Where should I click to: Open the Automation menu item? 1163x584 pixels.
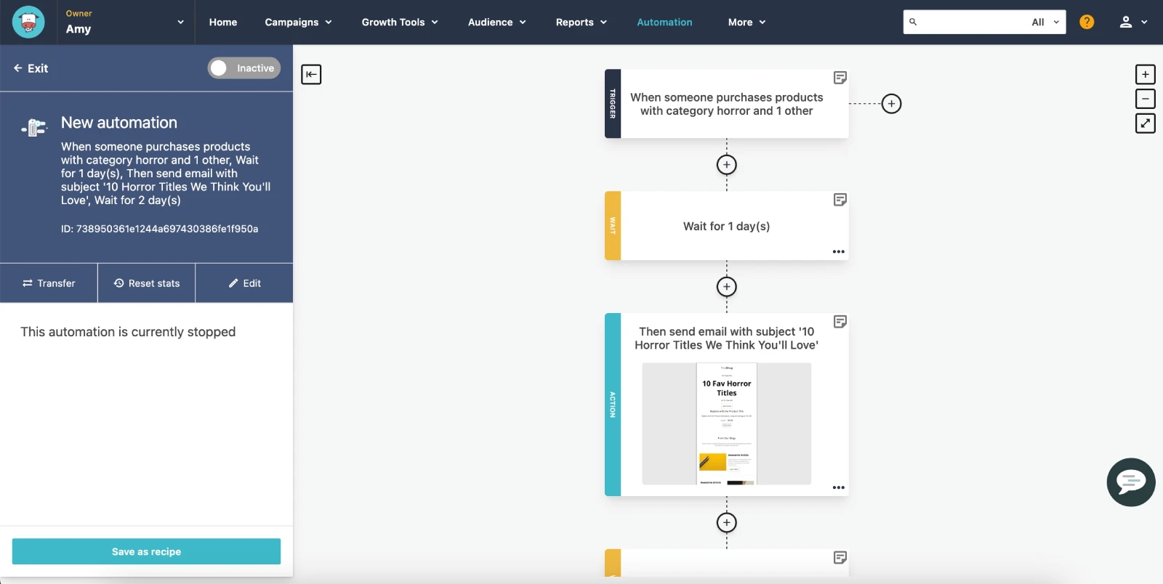tap(664, 22)
